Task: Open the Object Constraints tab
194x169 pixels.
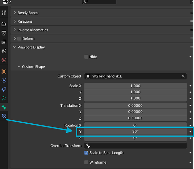Action: pos(4,89)
